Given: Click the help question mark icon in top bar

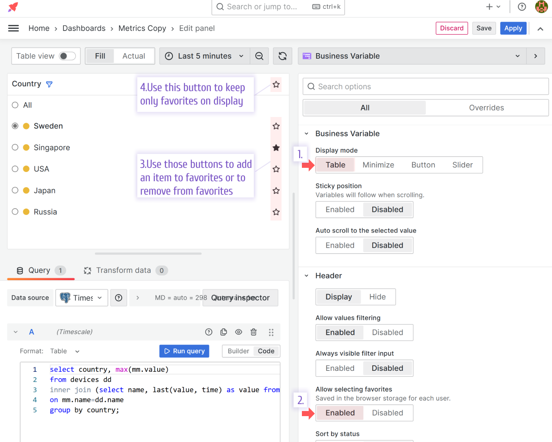Looking at the screenshot, I should pos(522,7).
